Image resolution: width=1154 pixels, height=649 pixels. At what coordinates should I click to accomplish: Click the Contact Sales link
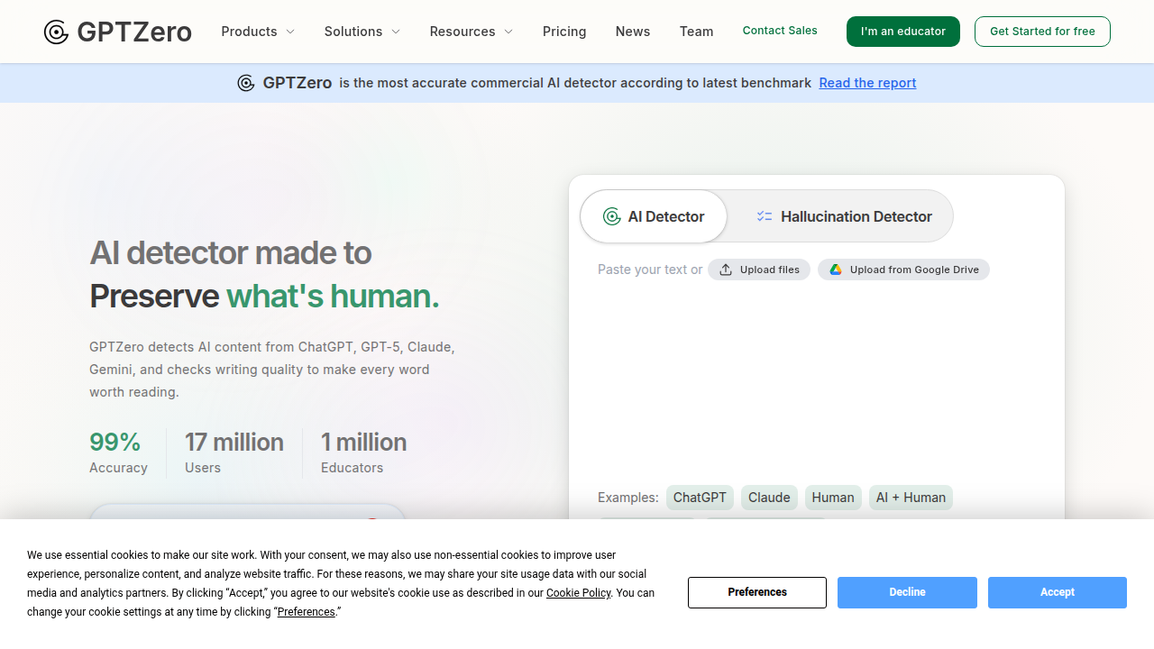(x=780, y=31)
